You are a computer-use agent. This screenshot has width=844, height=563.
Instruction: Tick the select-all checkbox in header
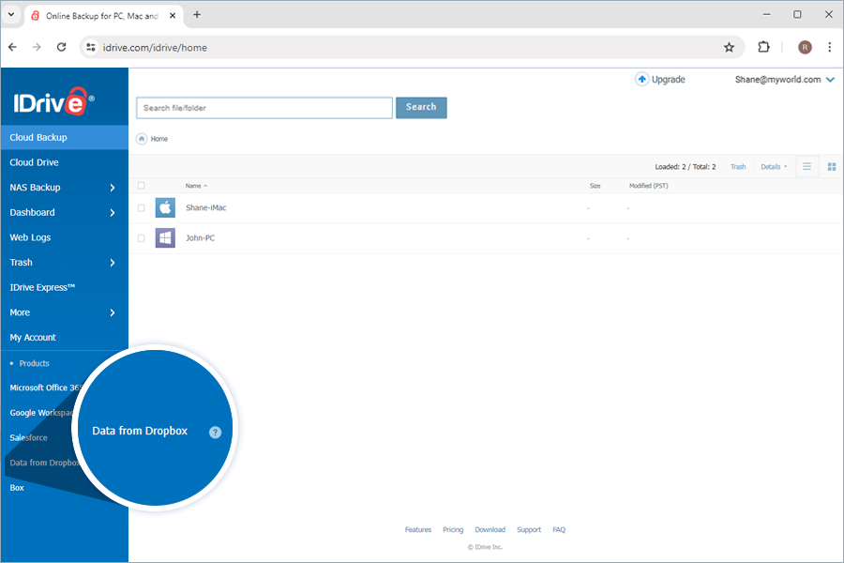coord(141,186)
